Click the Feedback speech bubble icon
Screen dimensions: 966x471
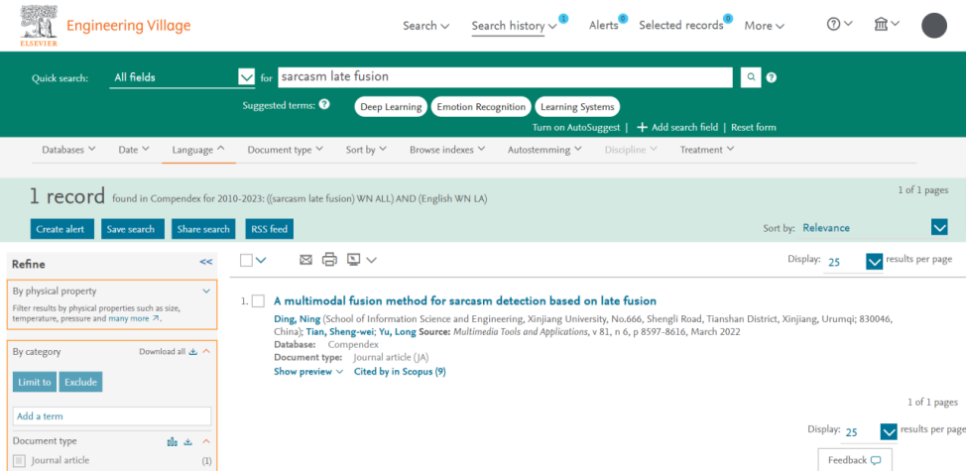[x=876, y=460]
